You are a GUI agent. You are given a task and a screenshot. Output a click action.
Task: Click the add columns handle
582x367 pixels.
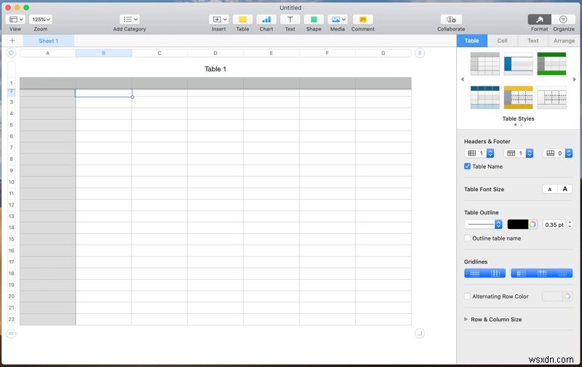tap(420, 53)
